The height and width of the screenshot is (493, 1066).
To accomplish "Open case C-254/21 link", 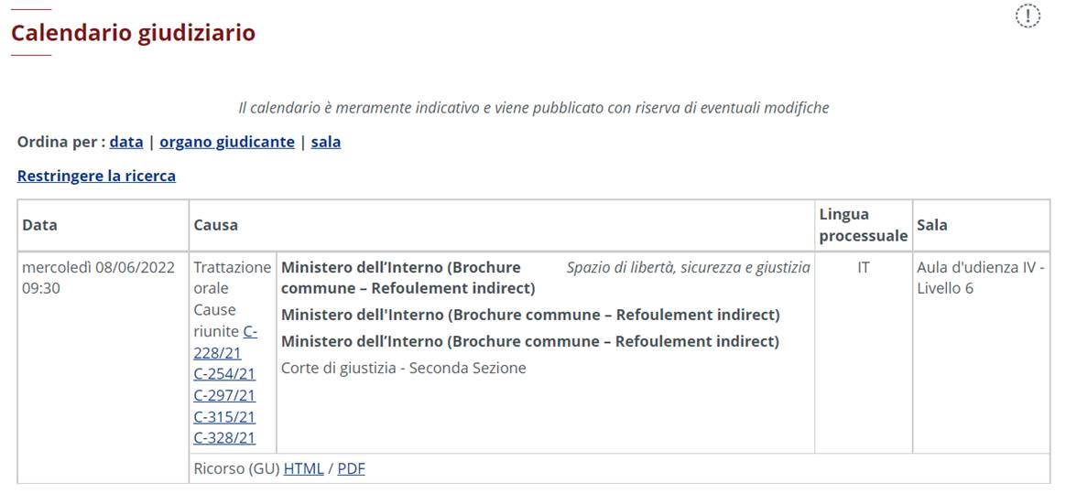I will pos(224,373).
